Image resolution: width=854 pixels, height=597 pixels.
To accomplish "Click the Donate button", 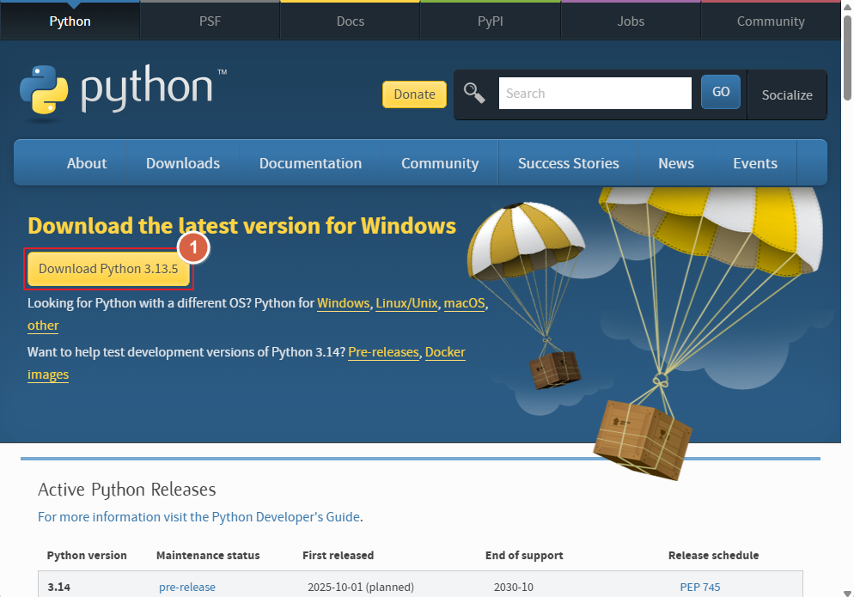I will 414,94.
